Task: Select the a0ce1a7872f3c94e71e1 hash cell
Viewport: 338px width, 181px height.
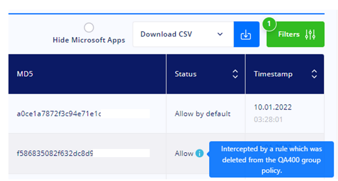Action: (x=87, y=114)
